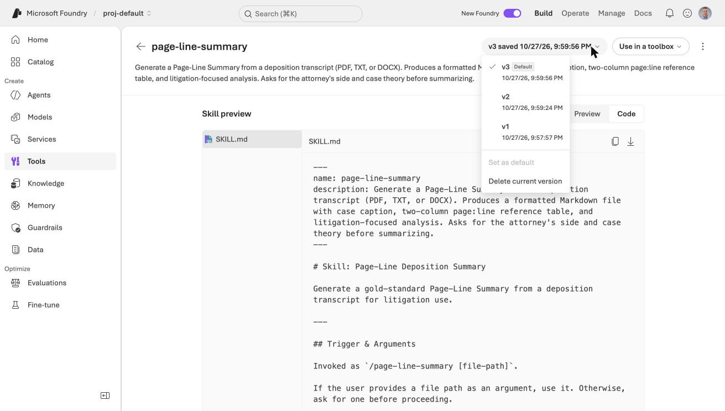725x411 pixels.
Task: Open the Build section
Action: pyautogui.click(x=543, y=13)
